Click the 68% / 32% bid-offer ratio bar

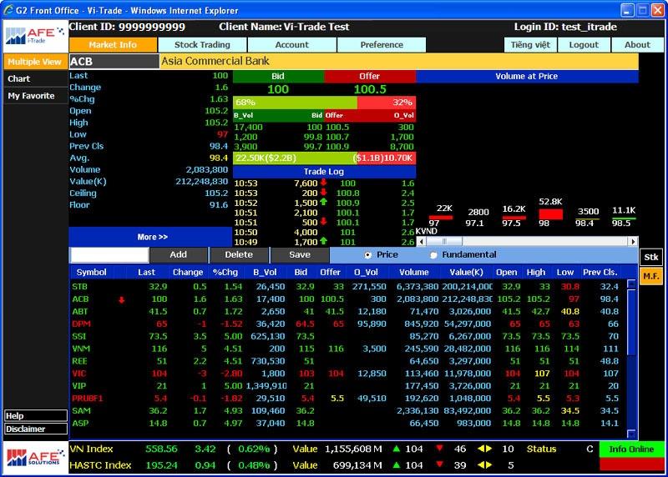[324, 102]
